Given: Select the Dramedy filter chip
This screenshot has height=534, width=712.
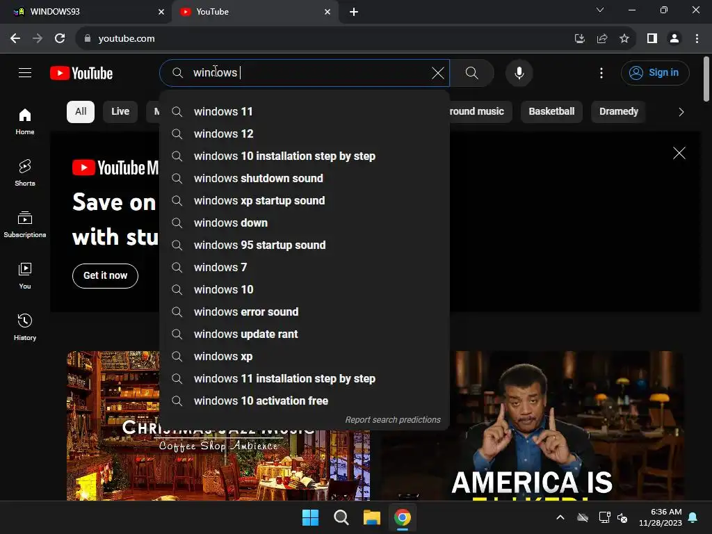Looking at the screenshot, I should 618,112.
